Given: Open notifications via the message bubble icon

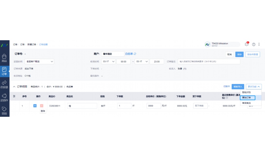Looking at the screenshot, I should tap(246, 44).
